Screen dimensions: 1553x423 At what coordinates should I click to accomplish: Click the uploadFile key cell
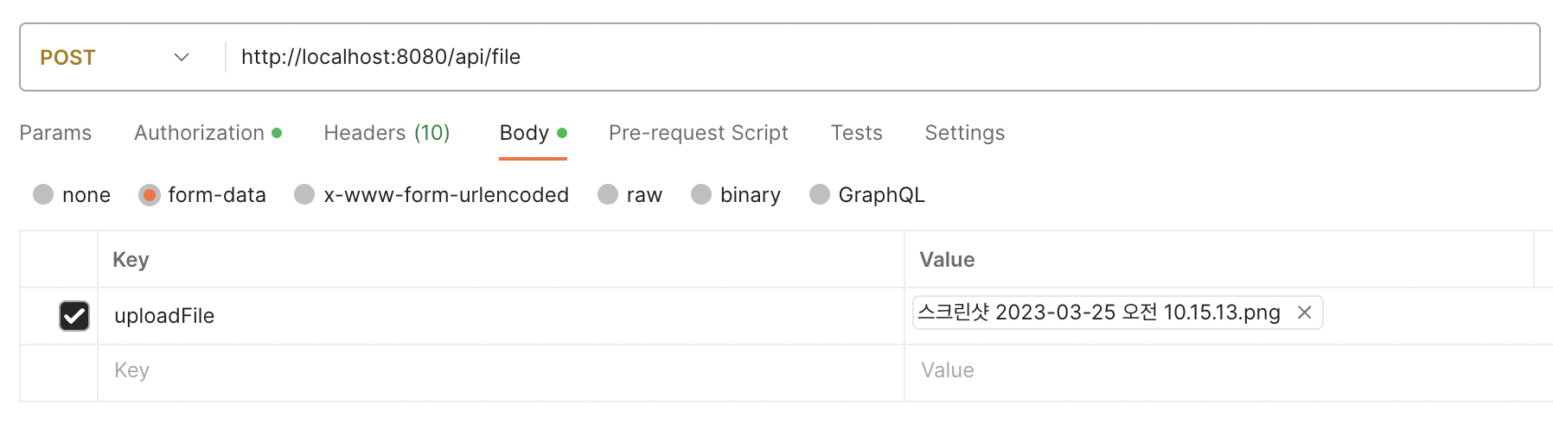[432, 316]
